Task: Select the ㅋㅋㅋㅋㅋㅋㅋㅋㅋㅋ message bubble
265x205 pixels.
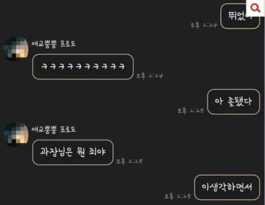Action: [83, 67]
